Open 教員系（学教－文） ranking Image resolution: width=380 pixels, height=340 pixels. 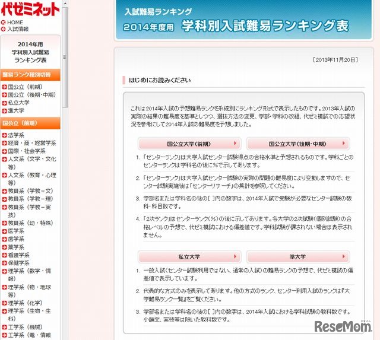(30, 191)
